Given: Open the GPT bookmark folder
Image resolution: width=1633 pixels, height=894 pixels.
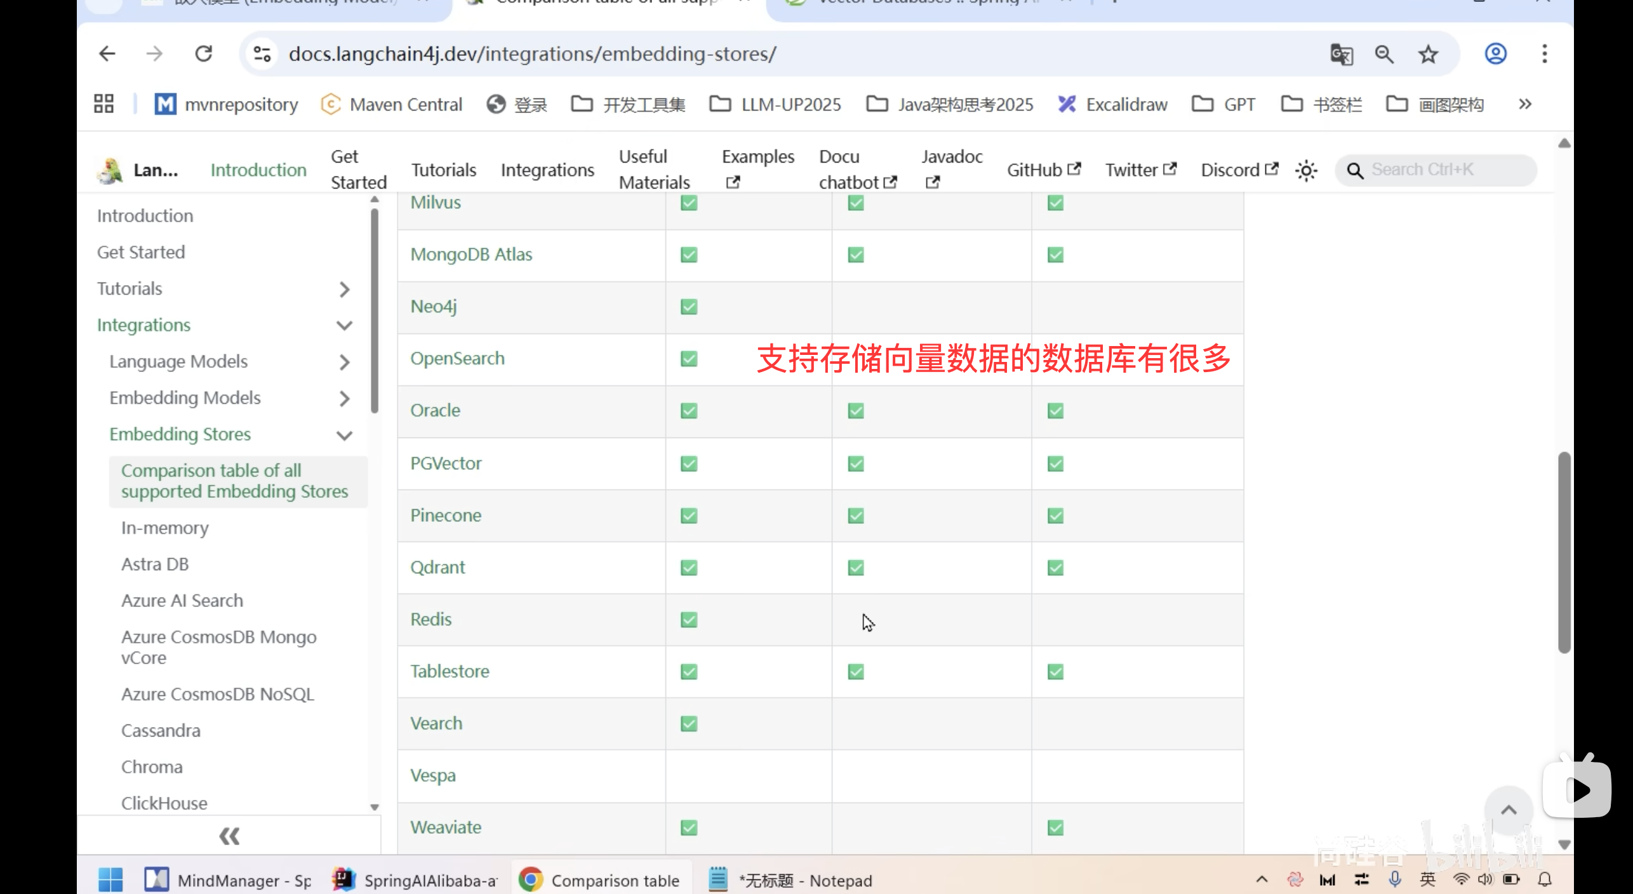Looking at the screenshot, I should click(1223, 104).
